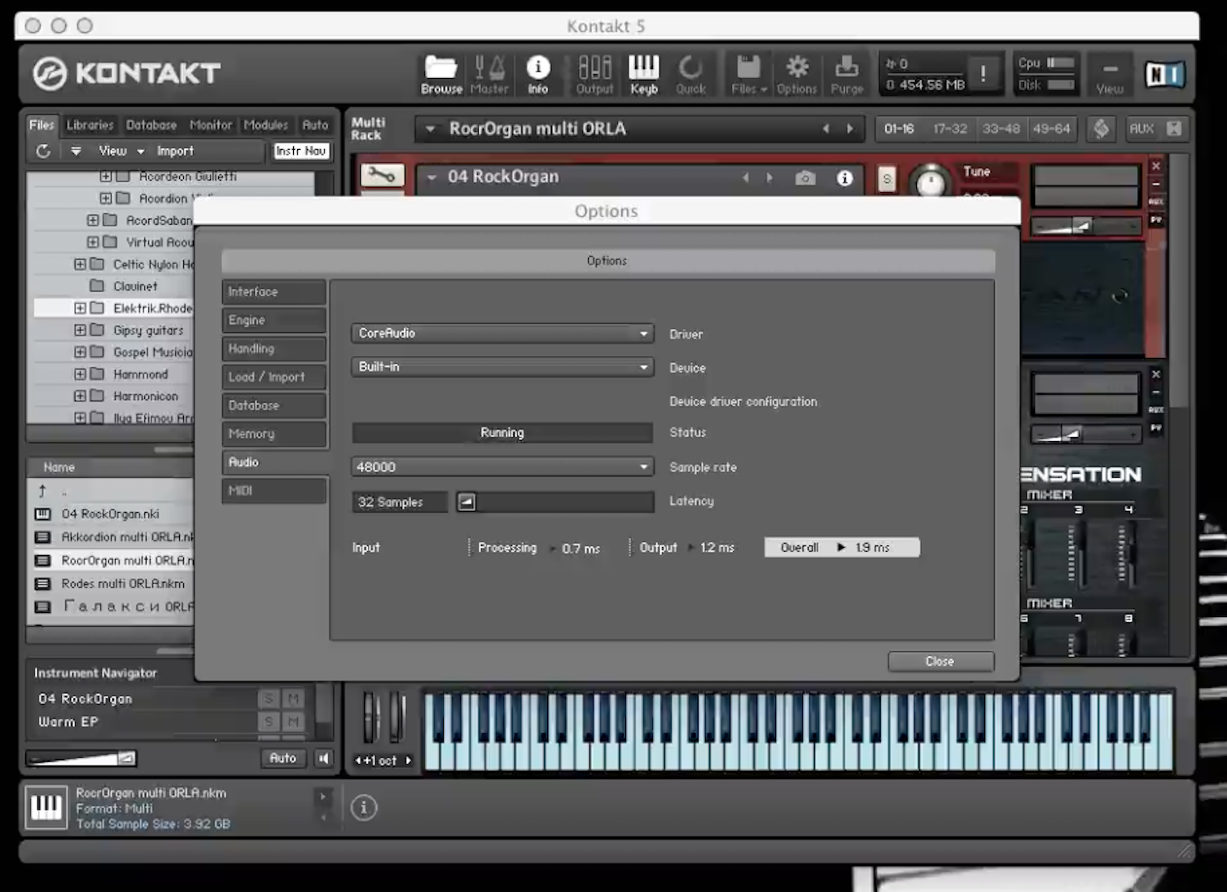
Task: Expand the Gipsy guitars folder
Action: pos(80,330)
